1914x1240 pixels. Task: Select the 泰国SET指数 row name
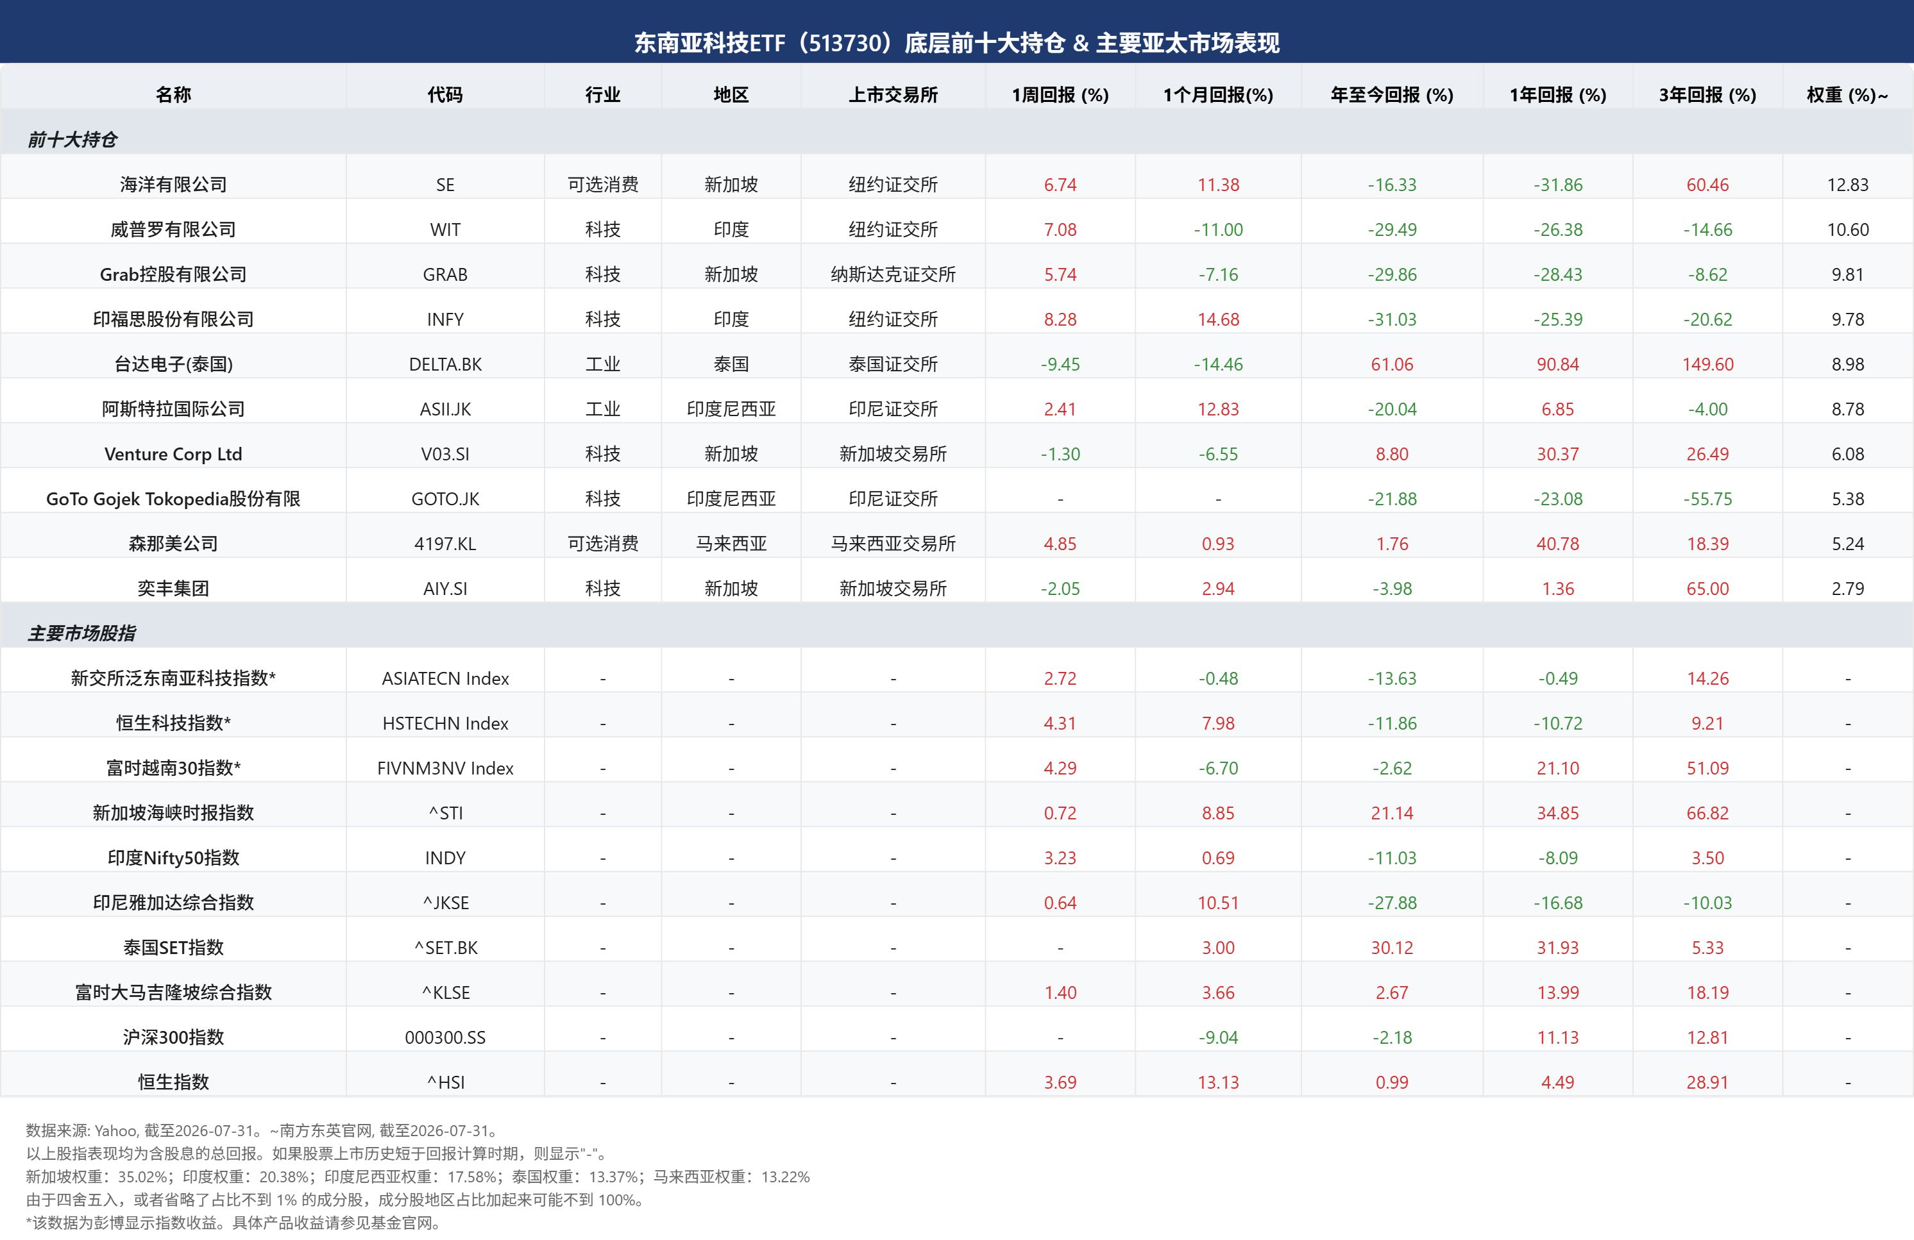point(173,948)
